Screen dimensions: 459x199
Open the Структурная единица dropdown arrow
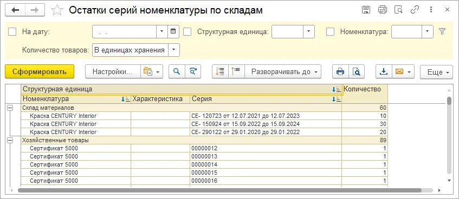coord(308,31)
